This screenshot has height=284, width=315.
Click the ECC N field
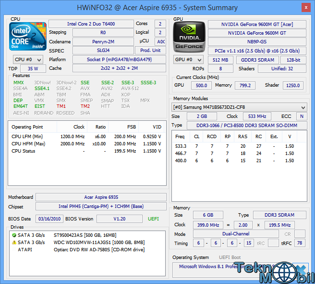tap(302, 116)
